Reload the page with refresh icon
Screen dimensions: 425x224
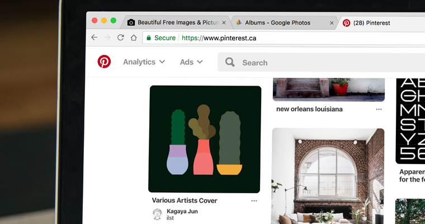click(121, 38)
